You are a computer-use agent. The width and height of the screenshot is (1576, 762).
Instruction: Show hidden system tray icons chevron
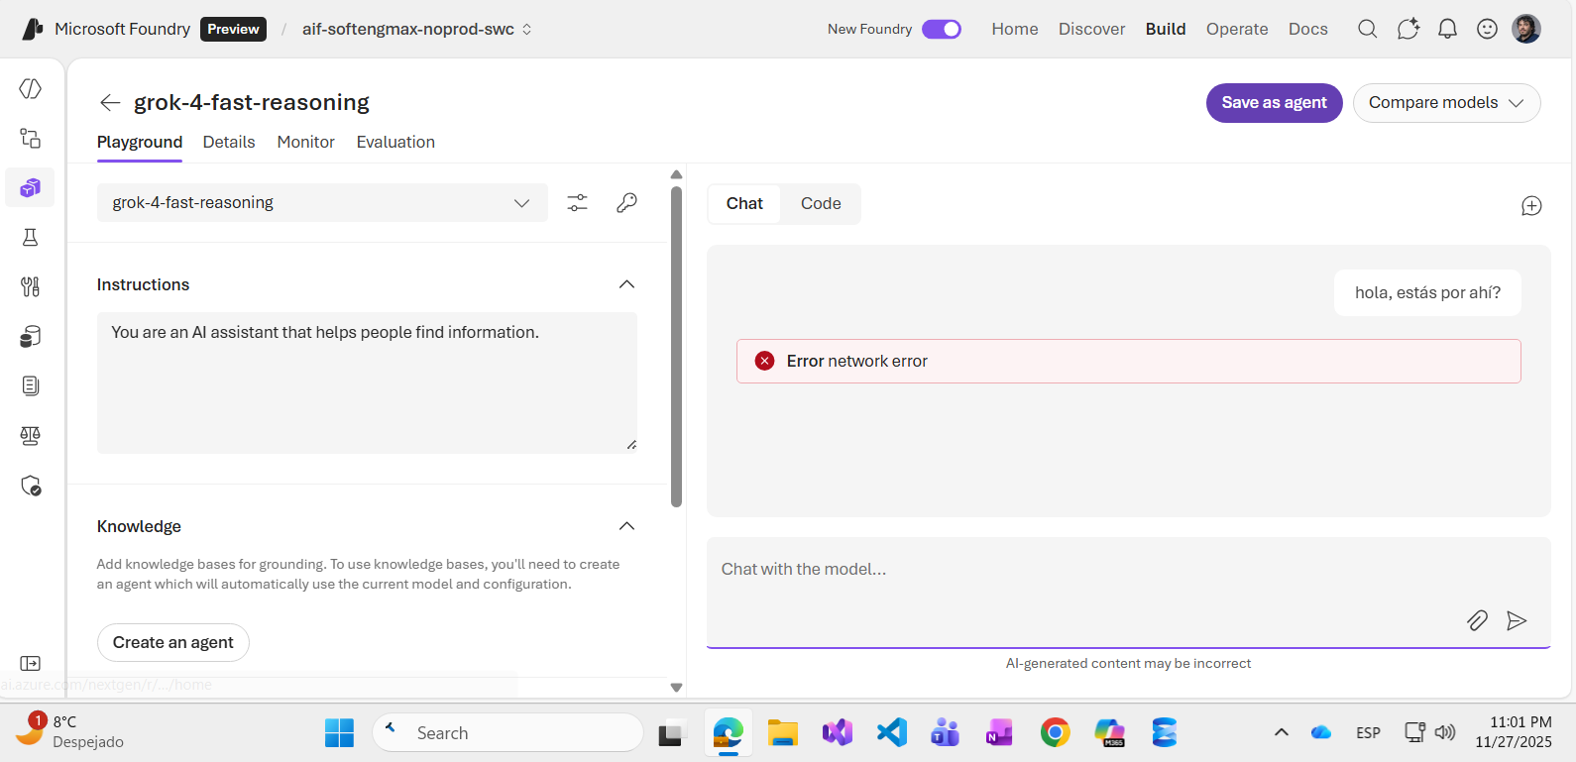pos(1282,732)
